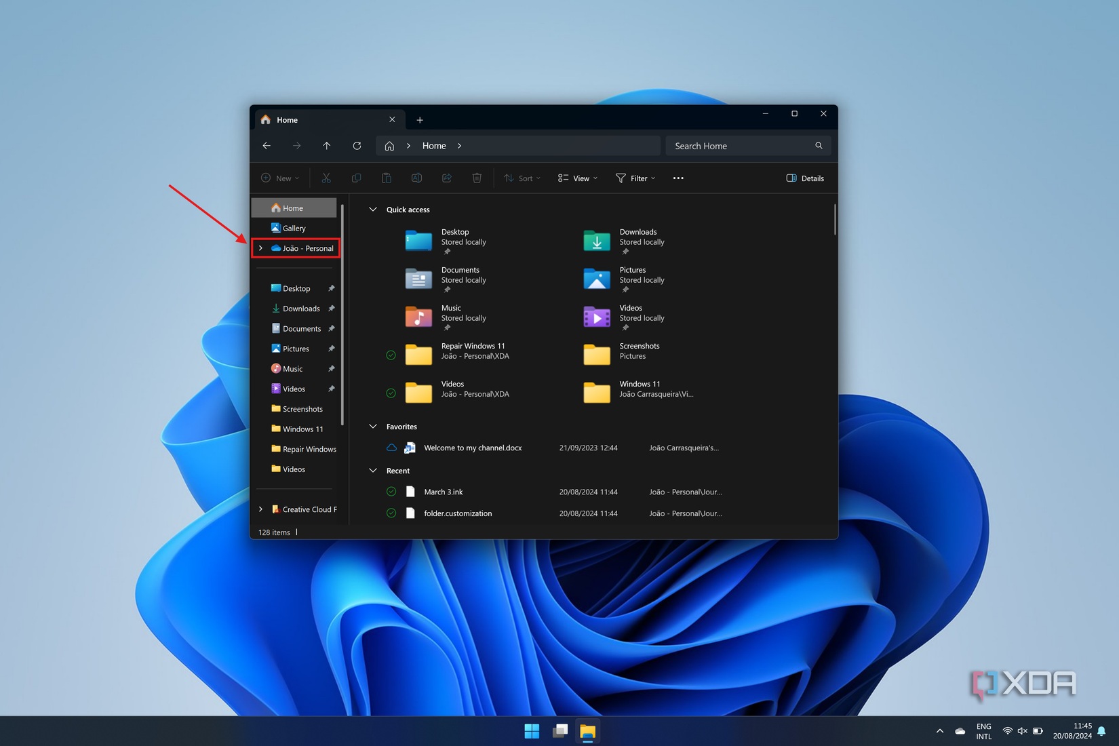Click the Share icon in the toolbar
Screen dimensions: 1119x746
tap(447, 178)
